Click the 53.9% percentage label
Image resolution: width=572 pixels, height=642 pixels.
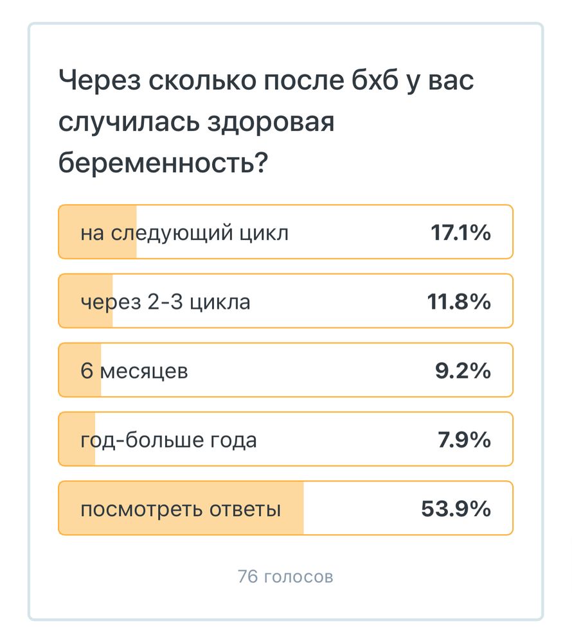[458, 507]
